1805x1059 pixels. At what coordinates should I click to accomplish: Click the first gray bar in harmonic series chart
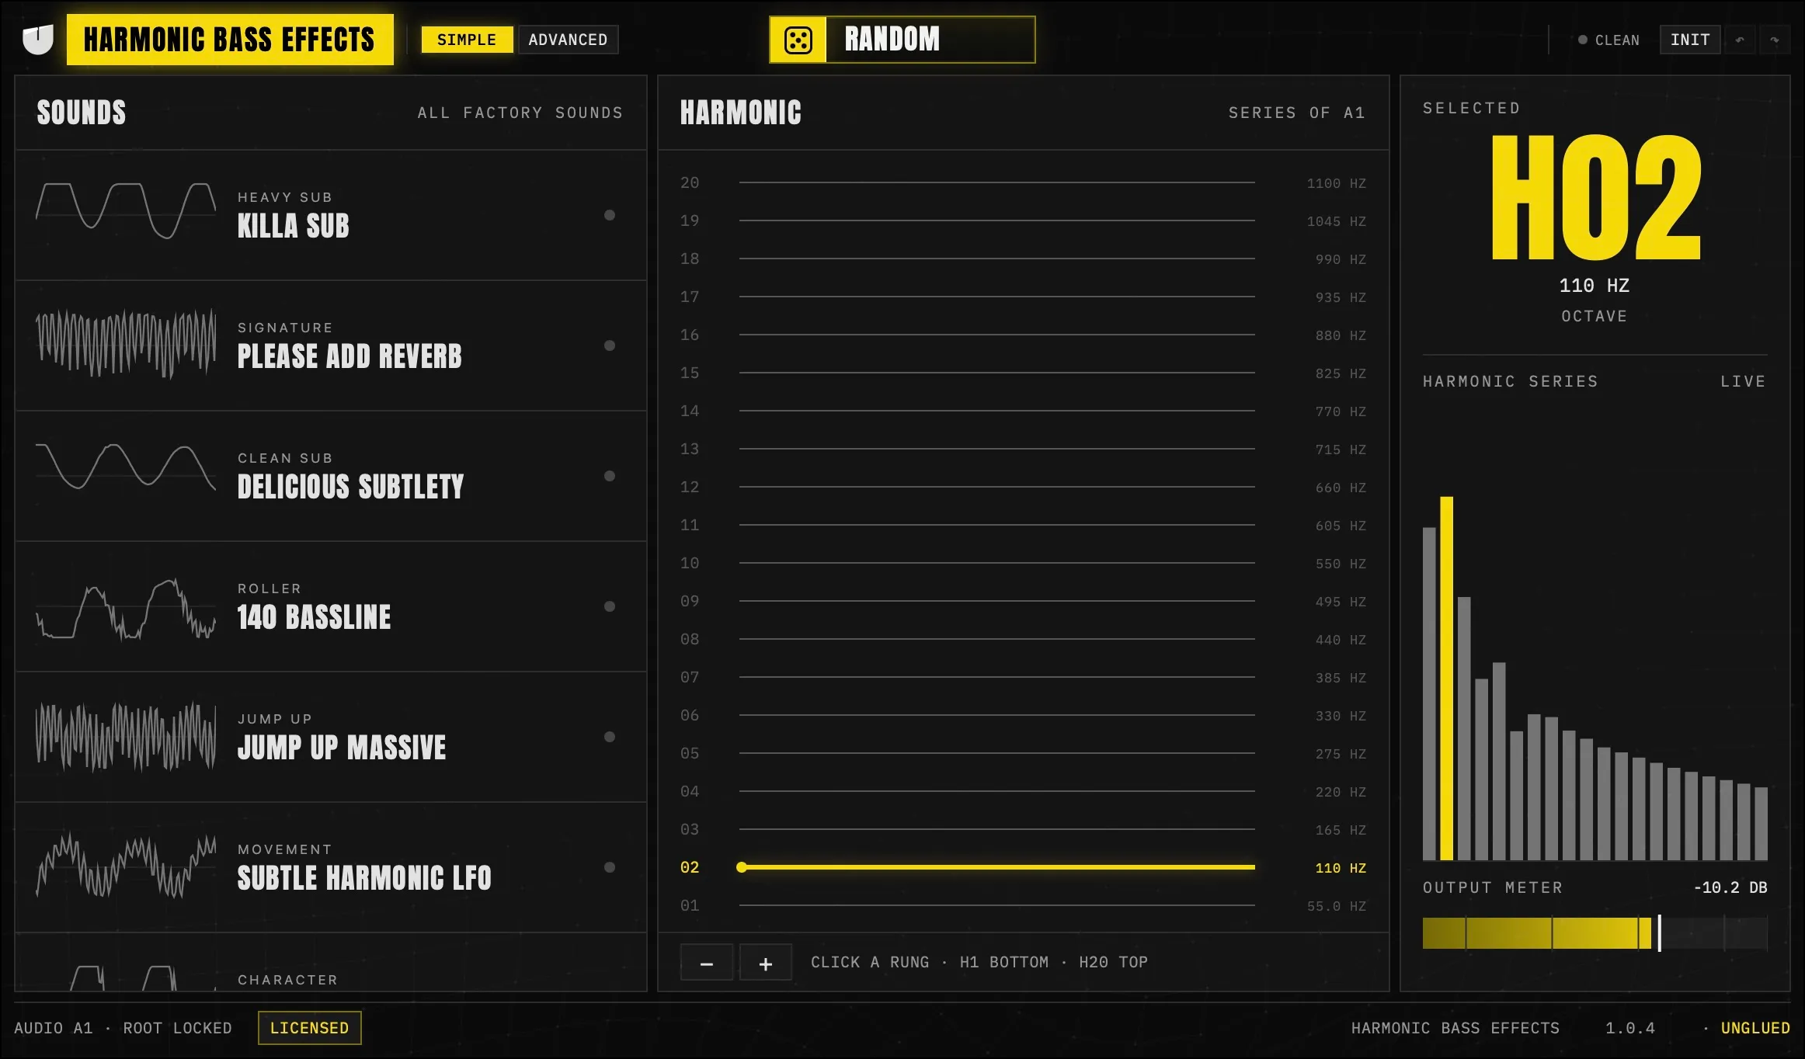[x=1429, y=694]
